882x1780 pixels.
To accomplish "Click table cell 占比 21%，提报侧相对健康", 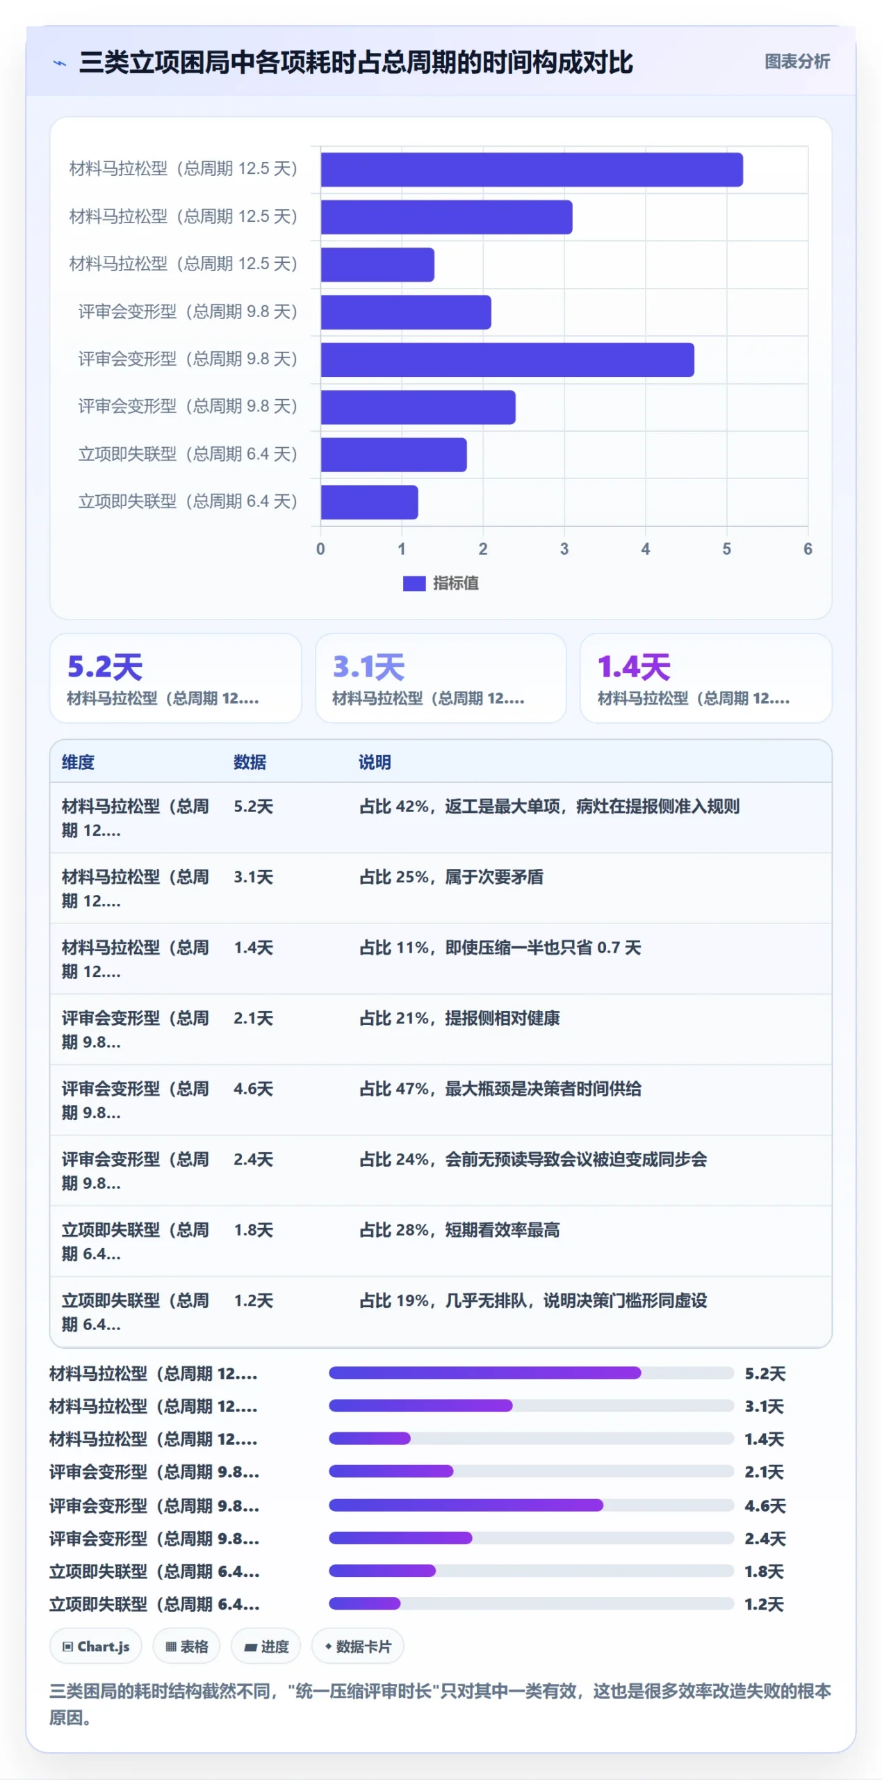I will pyautogui.click(x=459, y=1019).
